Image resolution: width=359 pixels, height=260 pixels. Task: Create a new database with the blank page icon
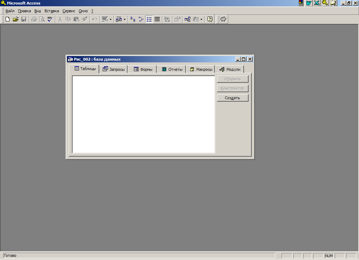point(8,19)
